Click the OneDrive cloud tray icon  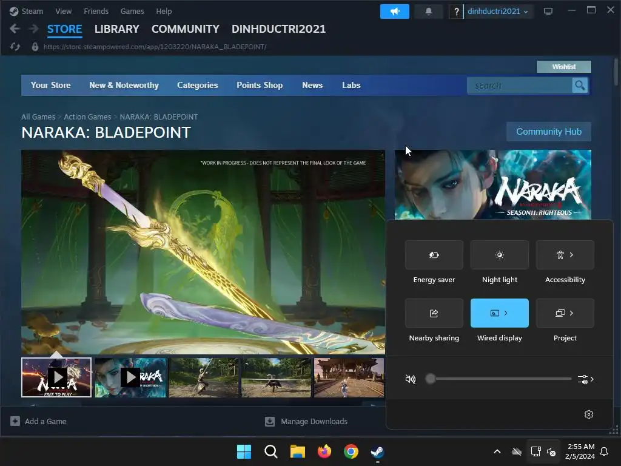point(517,451)
